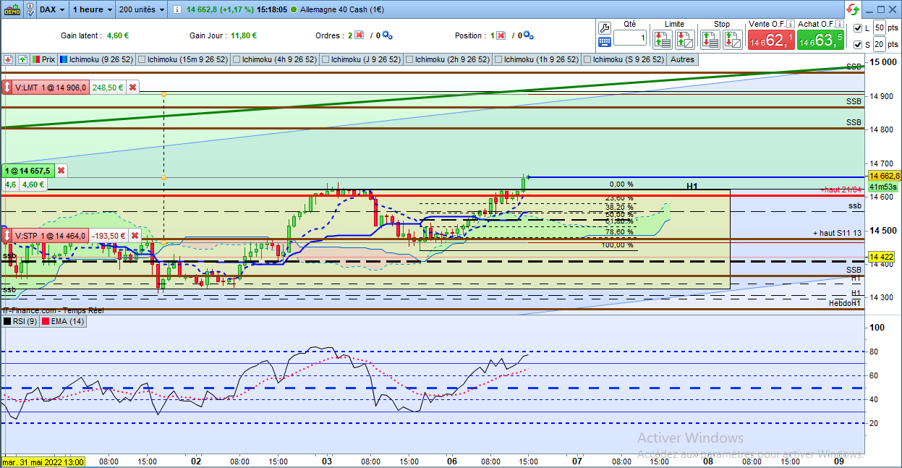Enable the Ichimoku (4h 9 26 52) checkbox
Image resolution: width=902 pixels, height=468 pixels.
click(x=237, y=59)
